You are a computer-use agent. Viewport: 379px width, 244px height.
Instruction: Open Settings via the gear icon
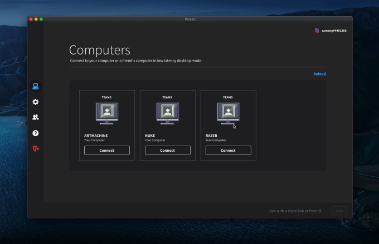point(36,102)
